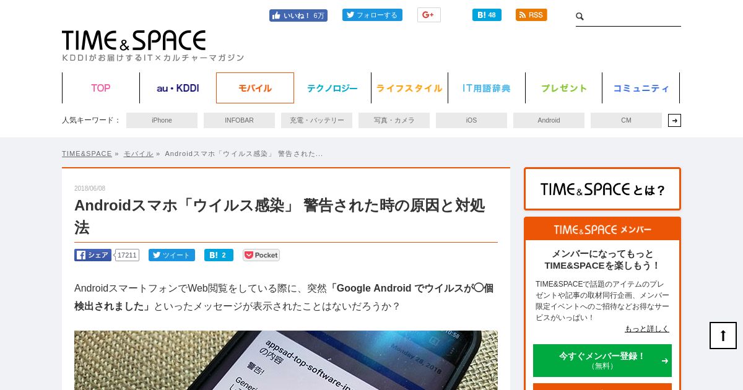The image size is (743, 390).
Task: Open the コミュニティ navigation tab
Action: pos(641,88)
